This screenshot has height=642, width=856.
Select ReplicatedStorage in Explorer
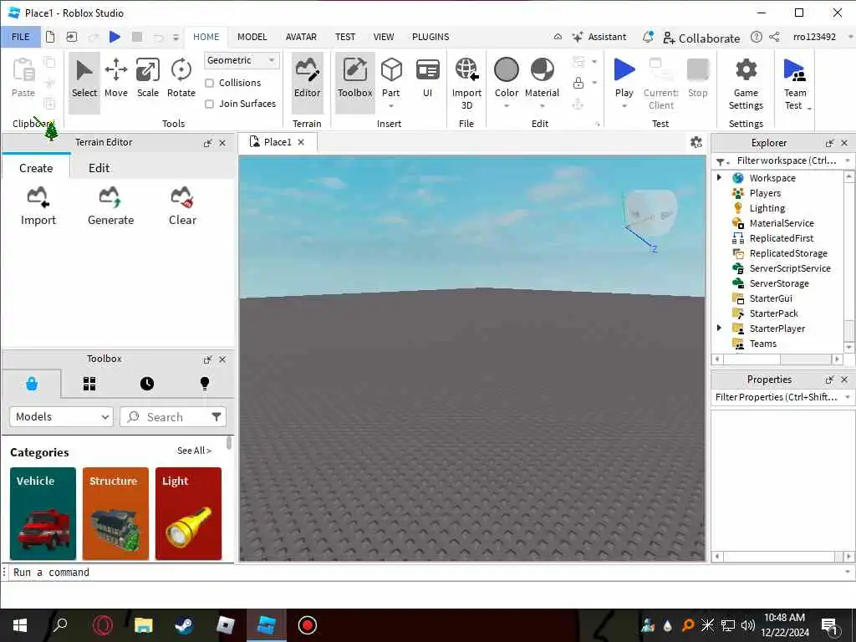pyautogui.click(x=788, y=253)
